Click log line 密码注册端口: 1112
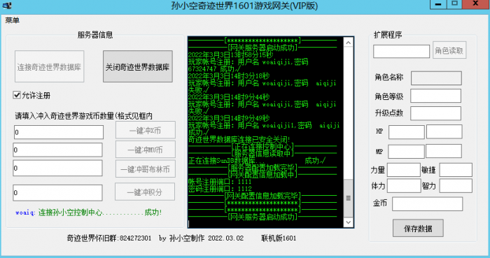490x258 pixels. 220,189
